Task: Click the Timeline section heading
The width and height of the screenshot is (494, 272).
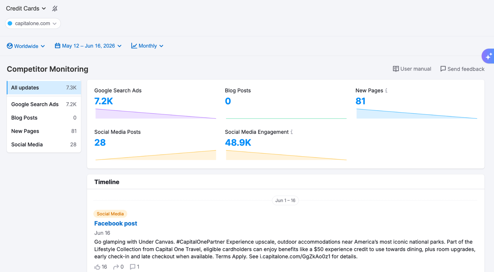Action: [107, 182]
